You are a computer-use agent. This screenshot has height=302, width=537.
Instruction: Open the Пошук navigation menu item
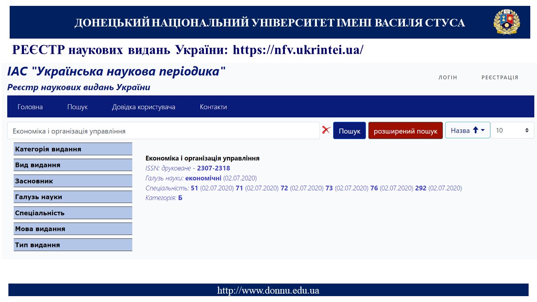click(x=77, y=107)
